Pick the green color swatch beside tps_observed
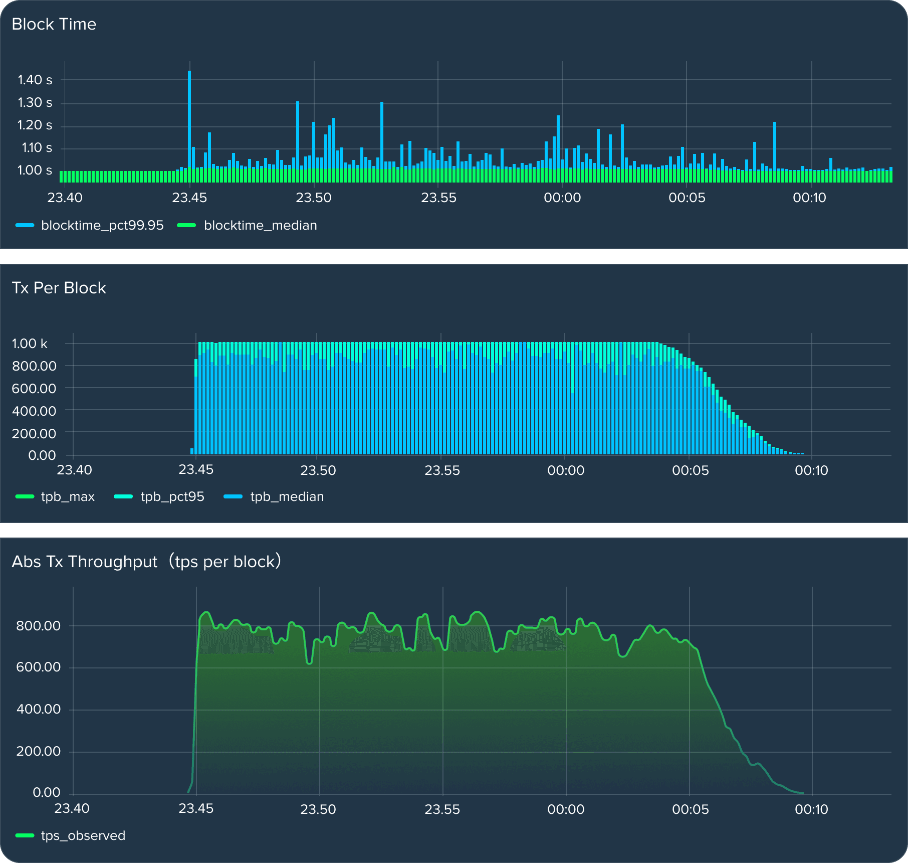908x863 pixels. [x=25, y=836]
